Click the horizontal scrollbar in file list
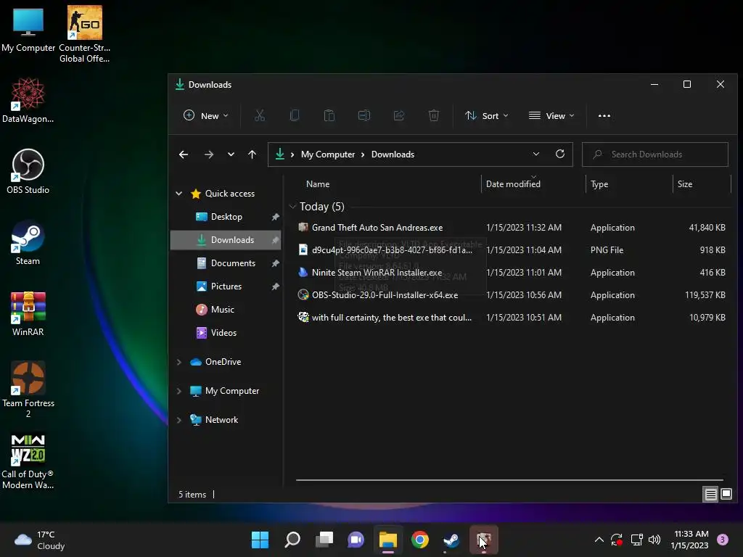The image size is (743, 557). (x=509, y=480)
